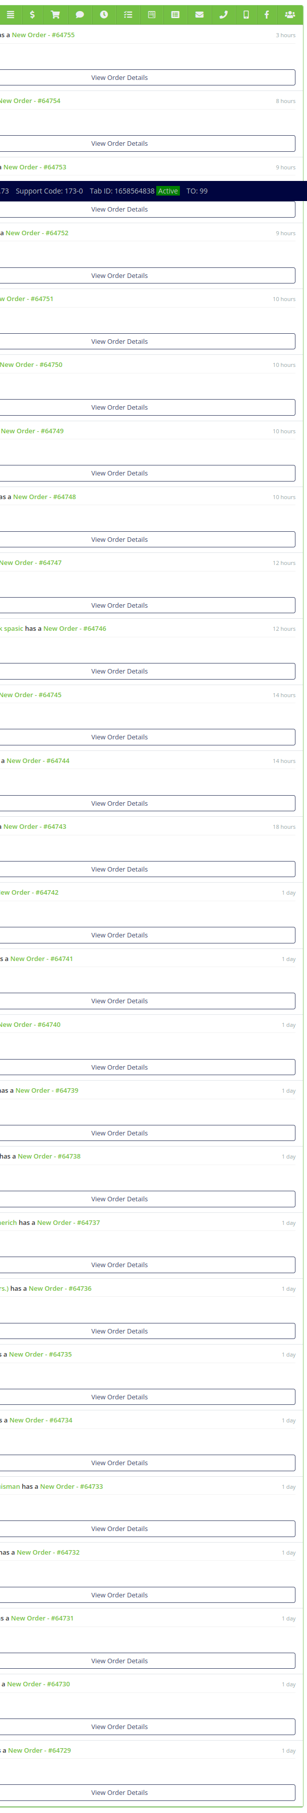This screenshot has height=1813, width=307.
Task: Open the mobile device icon
Action: coord(246,14)
